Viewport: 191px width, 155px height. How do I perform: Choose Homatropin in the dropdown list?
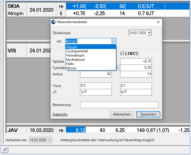point(91,55)
